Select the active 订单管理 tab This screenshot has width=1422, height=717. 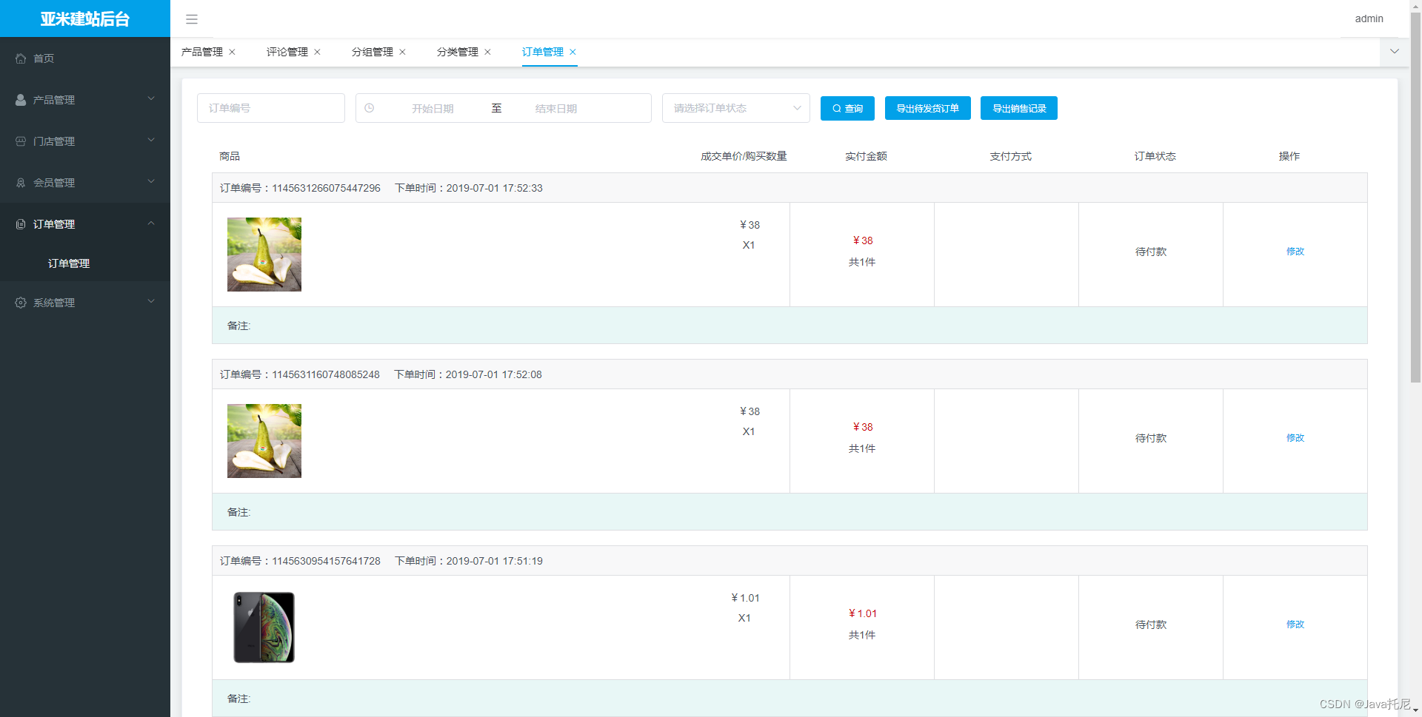tap(543, 52)
